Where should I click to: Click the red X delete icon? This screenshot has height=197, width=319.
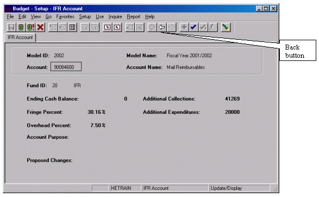[x=40, y=27]
